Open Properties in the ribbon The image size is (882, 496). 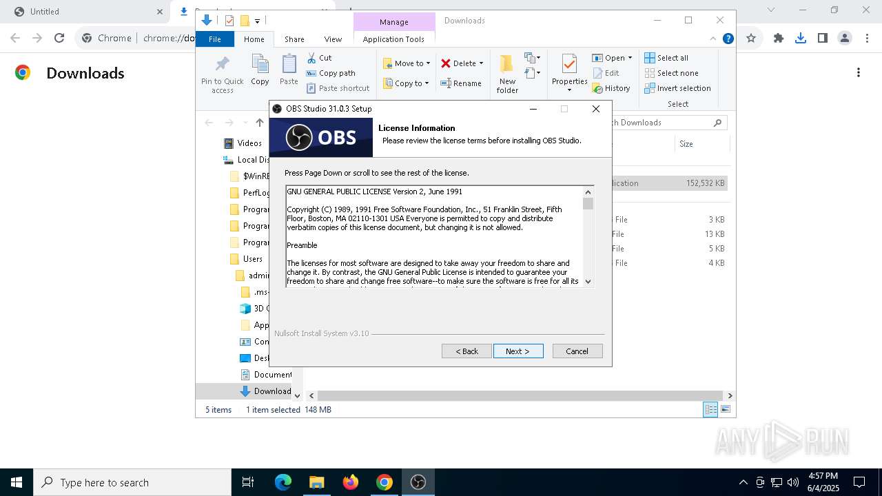[x=569, y=73]
